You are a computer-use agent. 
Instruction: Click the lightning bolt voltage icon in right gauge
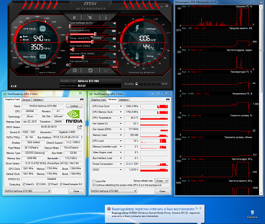pos(137,28)
